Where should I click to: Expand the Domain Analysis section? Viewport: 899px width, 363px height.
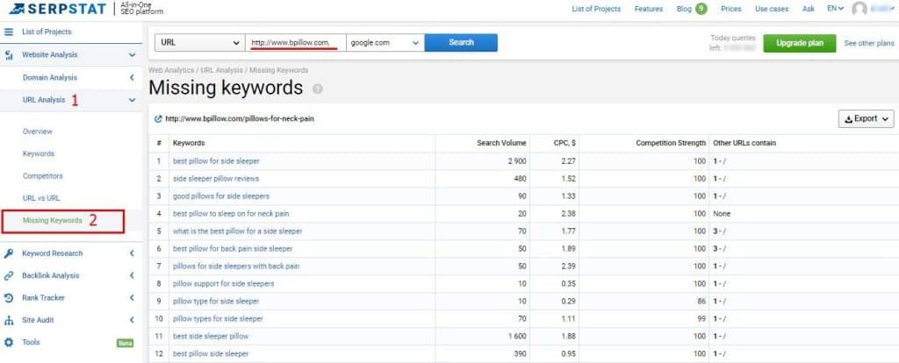pyautogui.click(x=131, y=77)
